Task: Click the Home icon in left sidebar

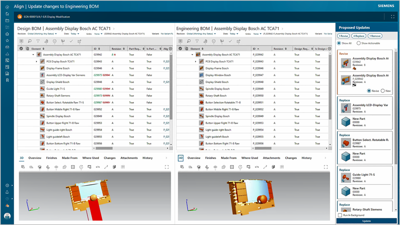Action: tap(7, 14)
